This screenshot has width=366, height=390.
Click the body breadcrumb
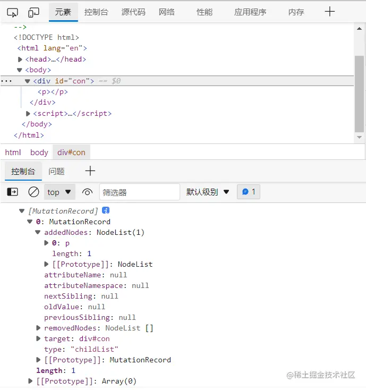(39, 152)
